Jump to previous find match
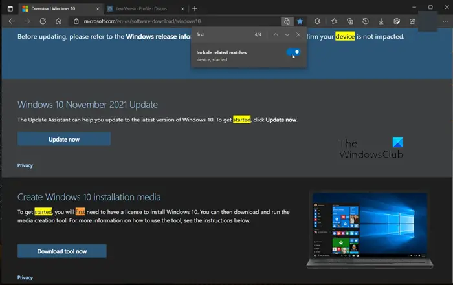The image size is (453, 285). tap(276, 35)
